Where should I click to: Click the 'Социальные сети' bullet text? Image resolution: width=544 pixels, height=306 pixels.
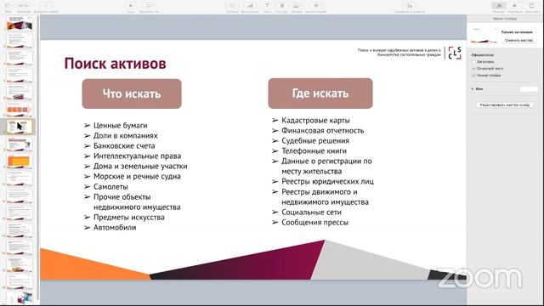coord(312,212)
